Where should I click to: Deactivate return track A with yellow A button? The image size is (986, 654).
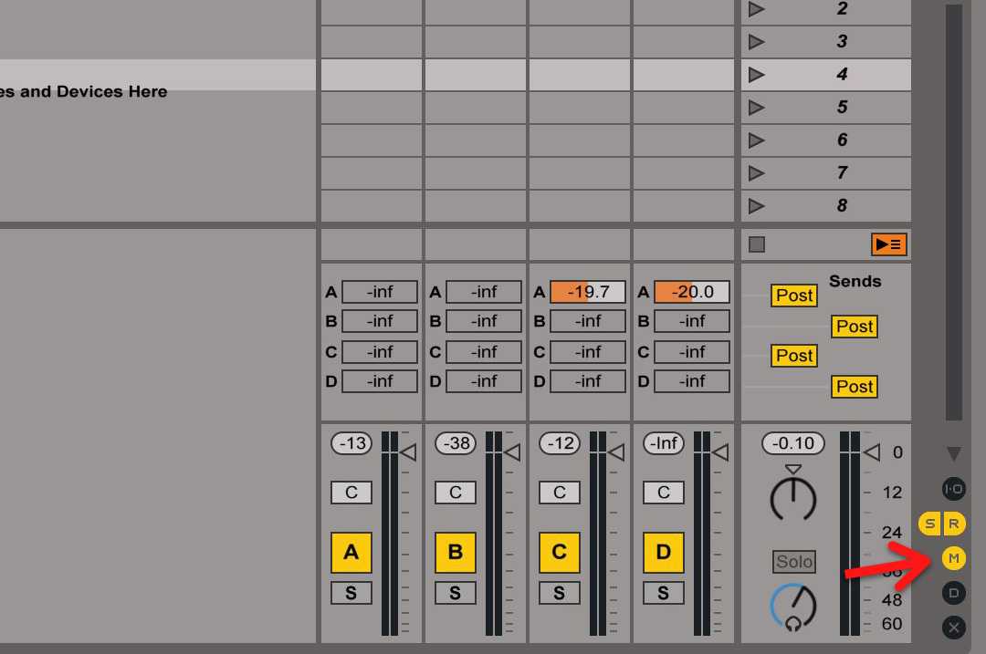[351, 553]
